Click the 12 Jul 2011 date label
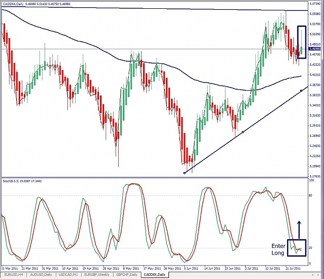Screen dimensions: 324x279 click(273, 269)
